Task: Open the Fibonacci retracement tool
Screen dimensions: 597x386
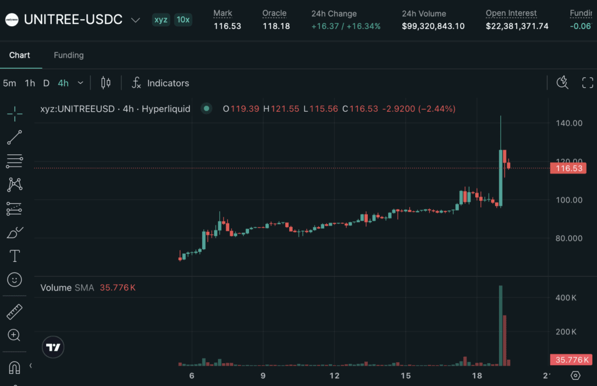Action: click(15, 161)
